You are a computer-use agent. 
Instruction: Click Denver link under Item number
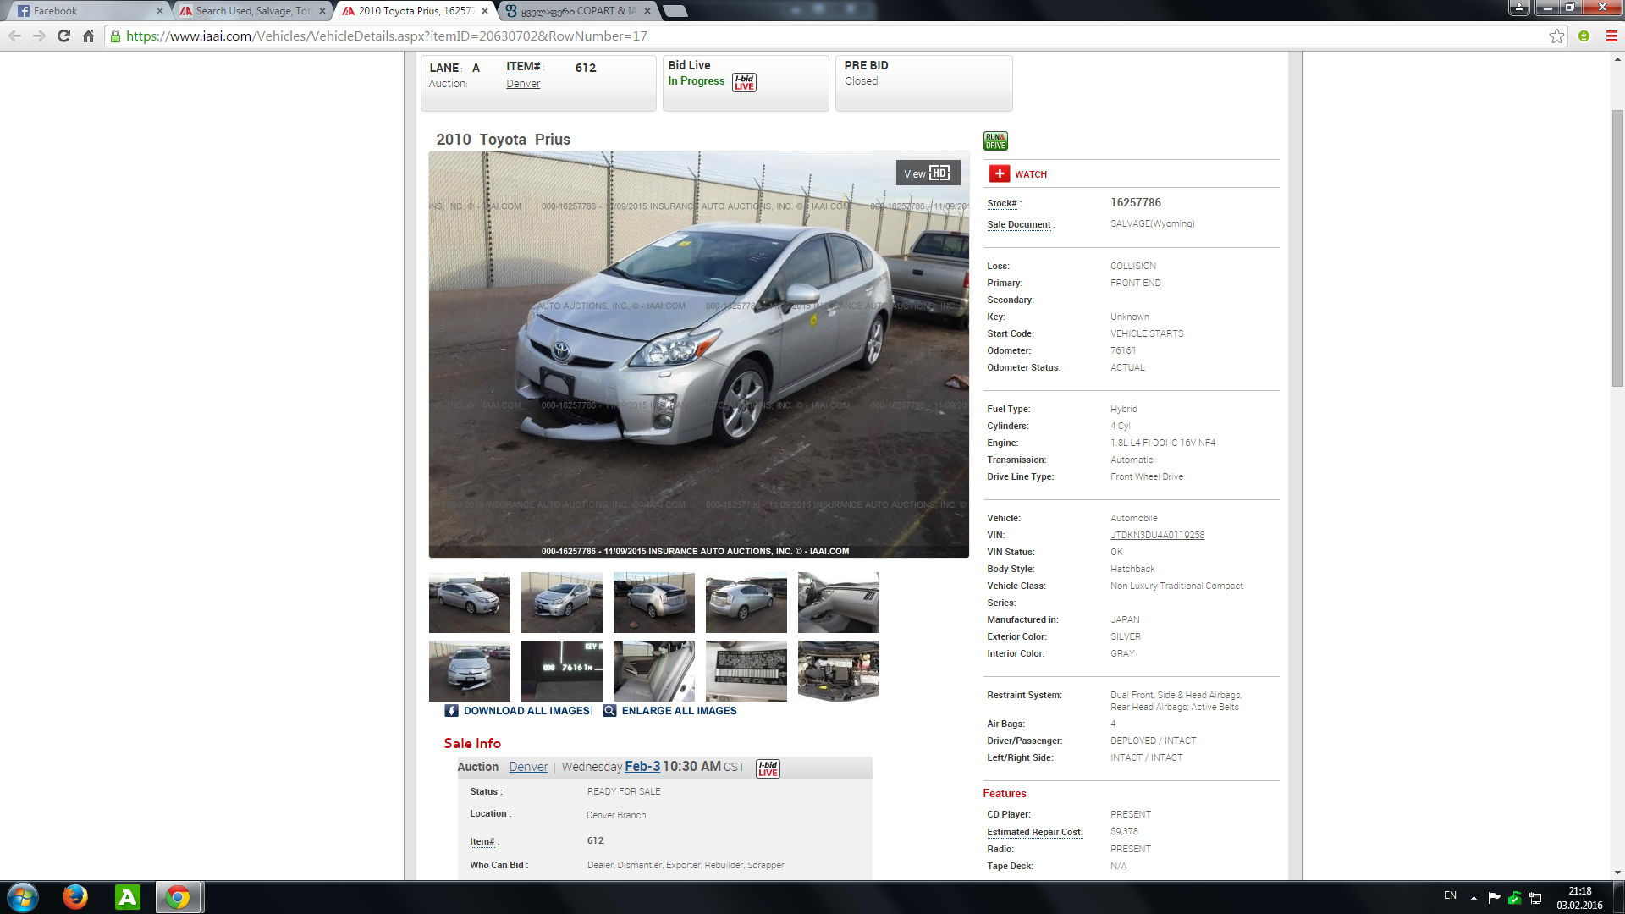[x=523, y=83]
